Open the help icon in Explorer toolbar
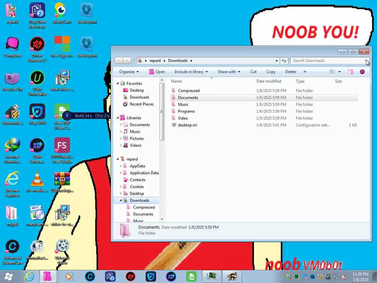 [x=362, y=72]
